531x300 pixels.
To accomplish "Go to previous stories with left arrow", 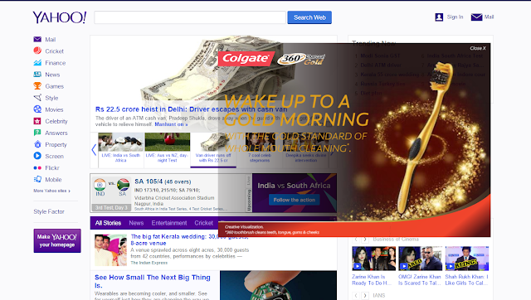I will (x=94, y=150).
